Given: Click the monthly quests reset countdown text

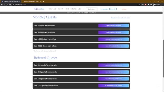Looking at the screenshot, I should [x=120, y=18].
